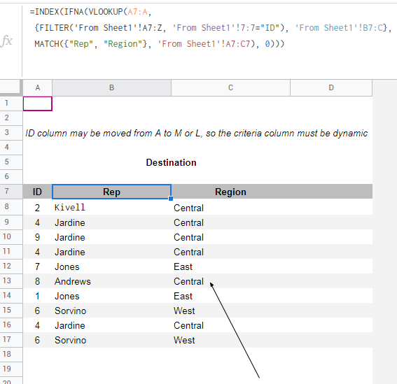Select Jardine in row 9
The width and height of the screenshot is (397, 384).
[x=111, y=222]
